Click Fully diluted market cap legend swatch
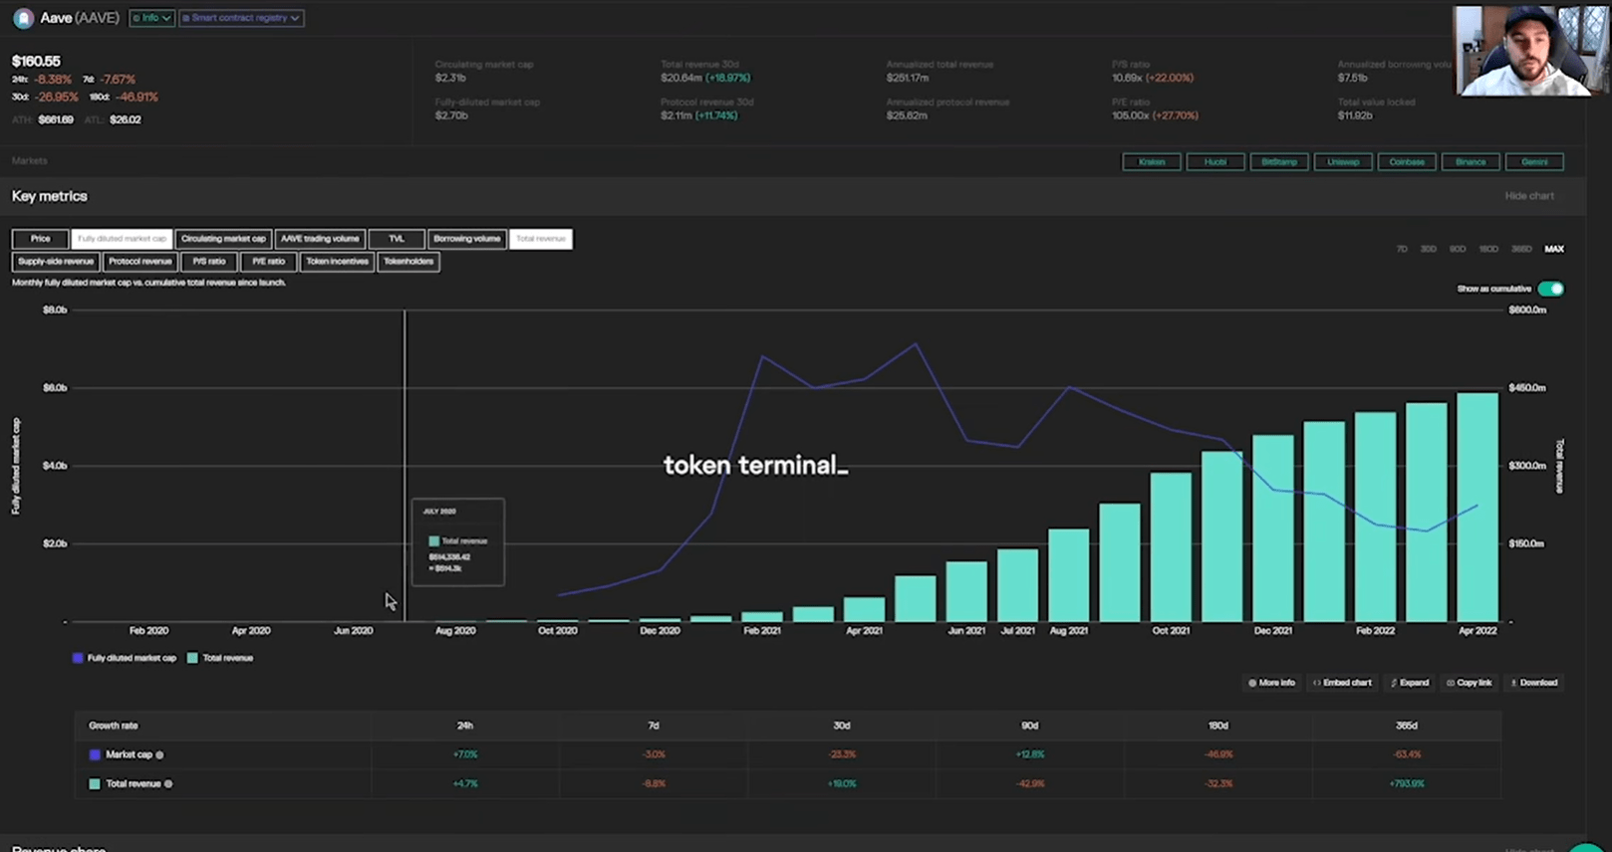The height and width of the screenshot is (852, 1612). [x=78, y=658]
